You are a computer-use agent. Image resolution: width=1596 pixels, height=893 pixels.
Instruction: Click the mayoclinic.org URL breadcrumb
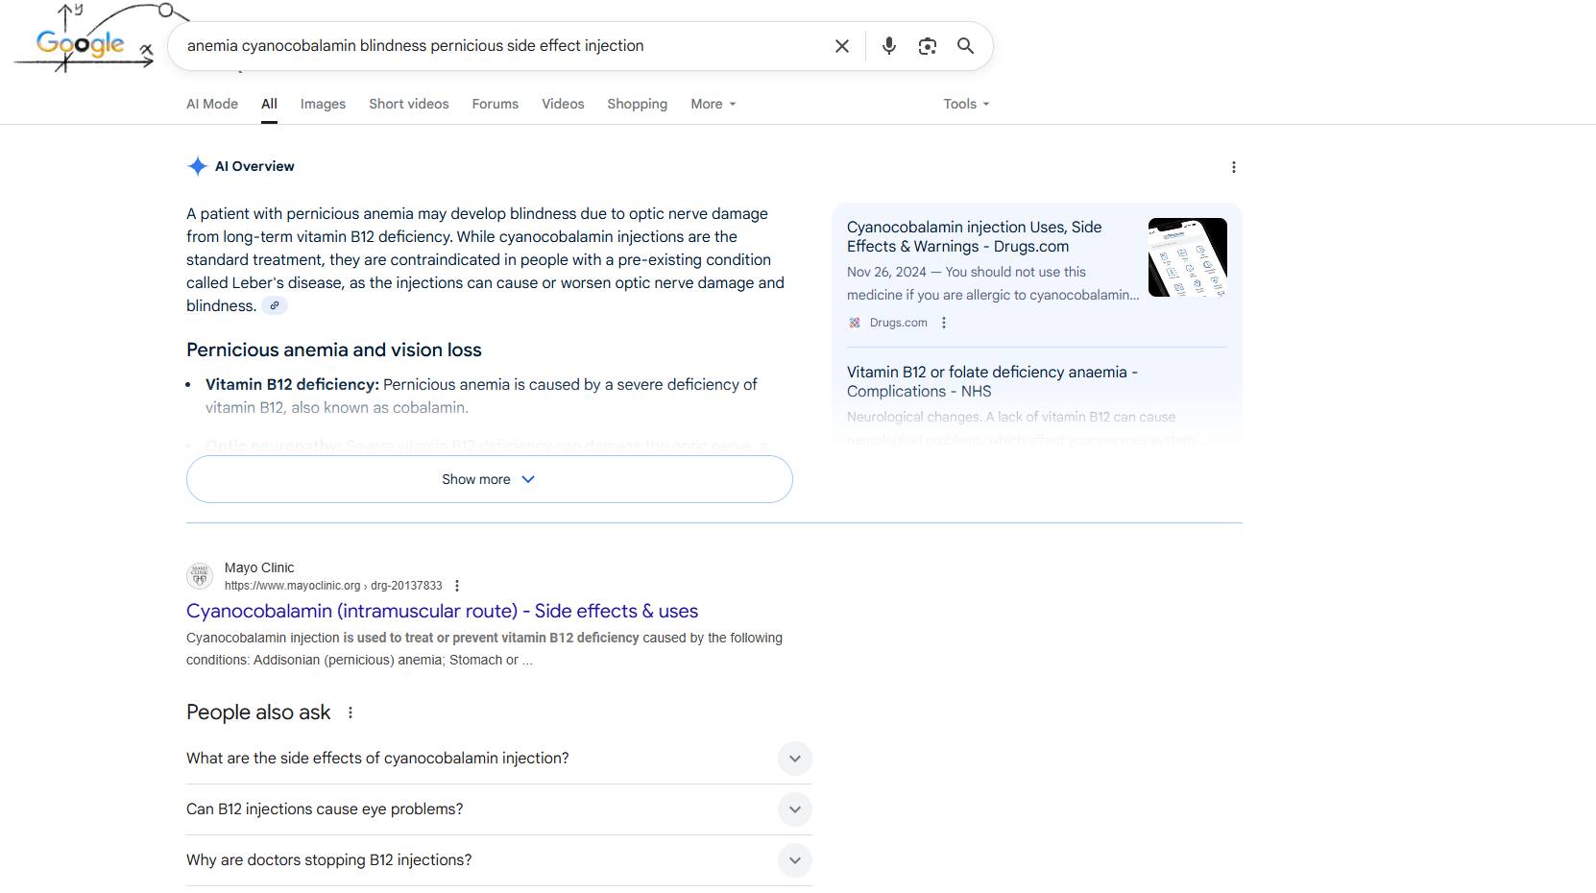coord(333,586)
